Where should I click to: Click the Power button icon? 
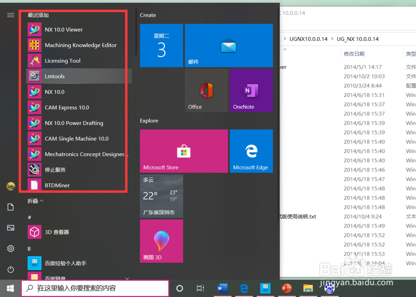(x=11, y=270)
